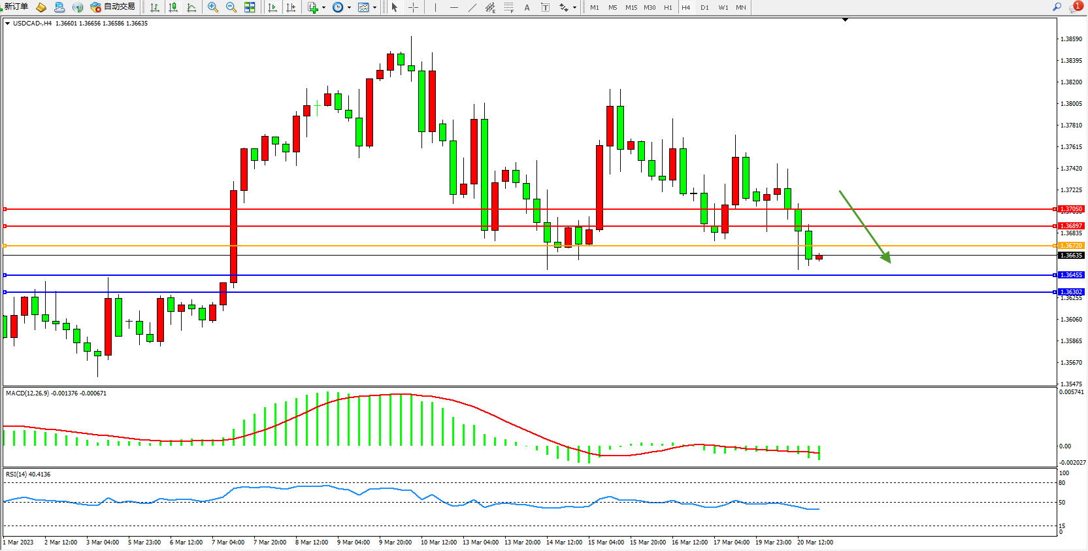Switch chart to line chart mode
The height and width of the screenshot is (551, 1088).
coord(191,7)
